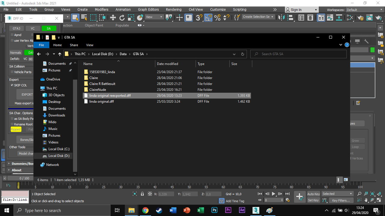Enable the use Vertex Alpha checkbox
This screenshot has width=385, height=216.
click(12, 40)
